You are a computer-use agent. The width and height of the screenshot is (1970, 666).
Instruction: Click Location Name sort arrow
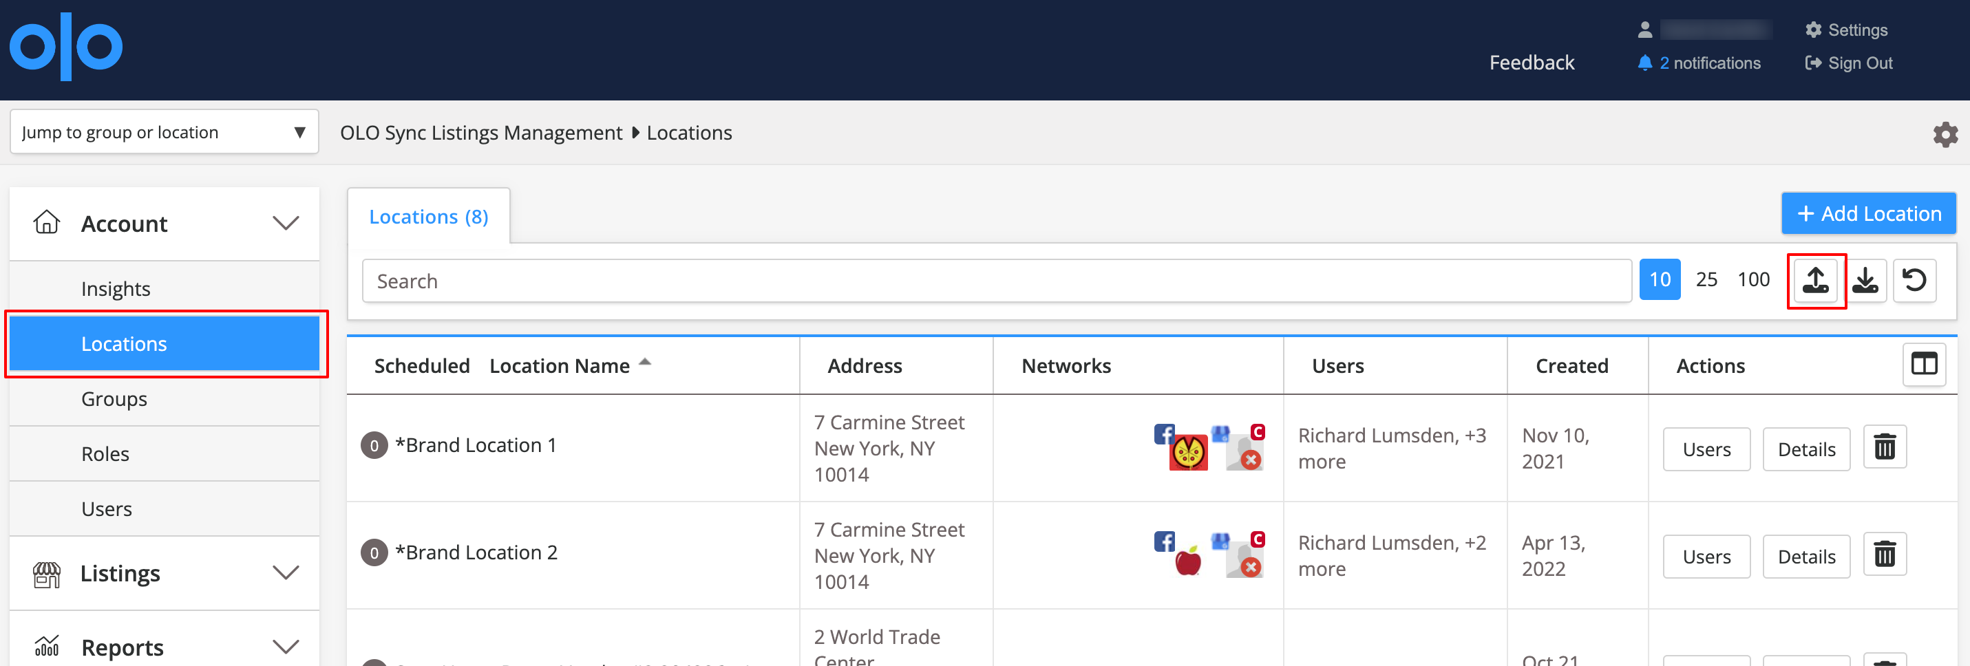[645, 363]
